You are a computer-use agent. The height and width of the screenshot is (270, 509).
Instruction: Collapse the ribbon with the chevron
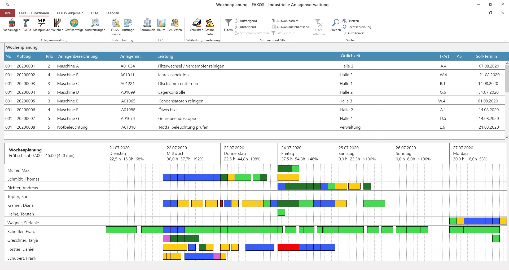tap(505, 40)
